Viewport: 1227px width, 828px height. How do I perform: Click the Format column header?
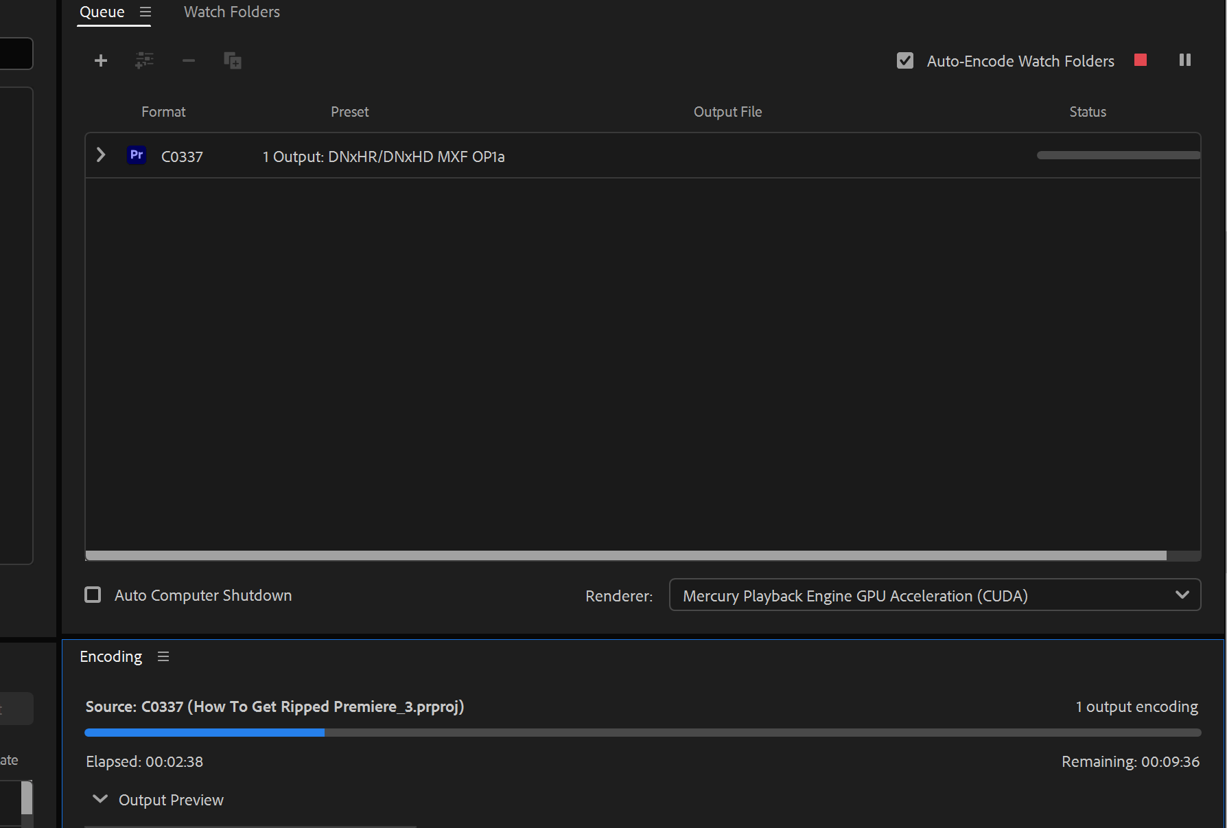pos(163,112)
